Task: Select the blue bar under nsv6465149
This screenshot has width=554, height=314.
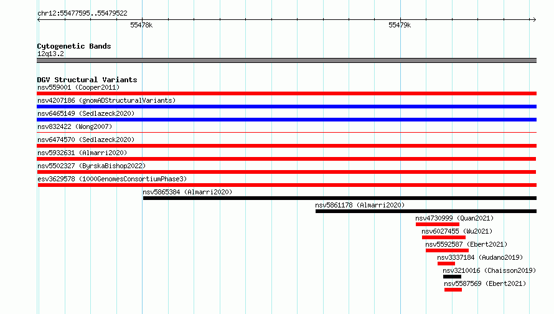Action: pyautogui.click(x=286, y=120)
